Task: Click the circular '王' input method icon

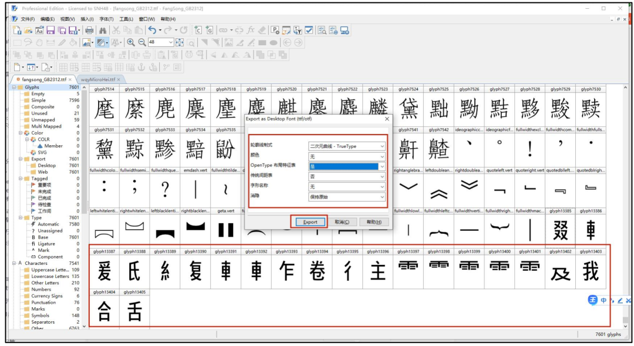Action: tap(592, 300)
